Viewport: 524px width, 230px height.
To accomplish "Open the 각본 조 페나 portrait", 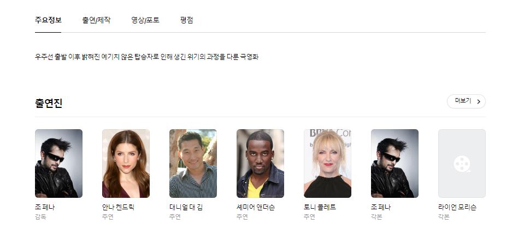I will click(395, 164).
